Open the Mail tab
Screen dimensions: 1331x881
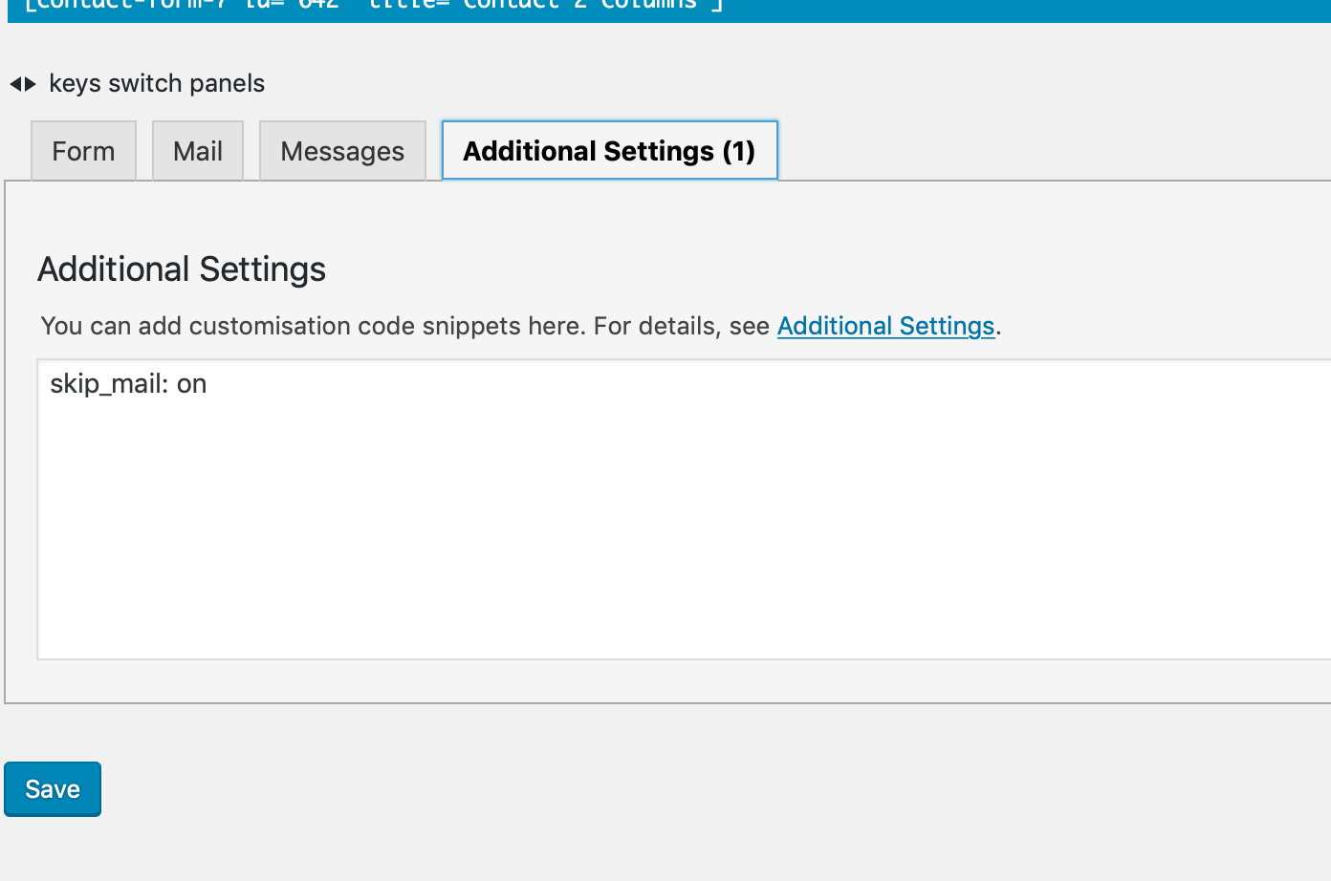click(x=198, y=151)
